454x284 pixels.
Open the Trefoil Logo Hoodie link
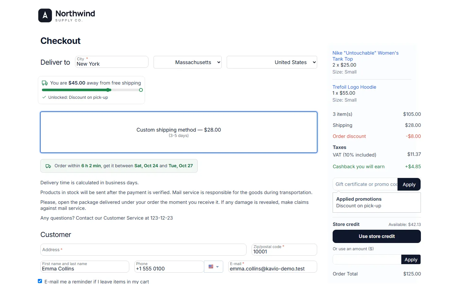click(354, 87)
